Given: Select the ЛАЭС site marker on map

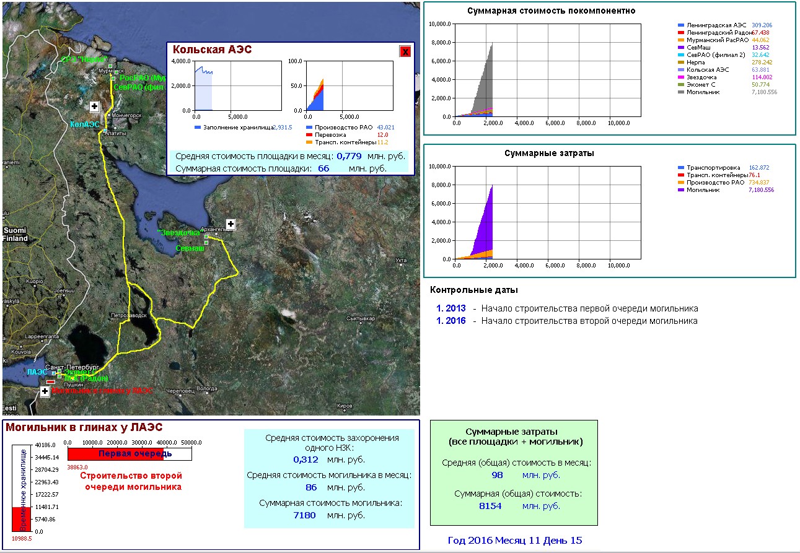Looking at the screenshot, I should tap(54, 373).
